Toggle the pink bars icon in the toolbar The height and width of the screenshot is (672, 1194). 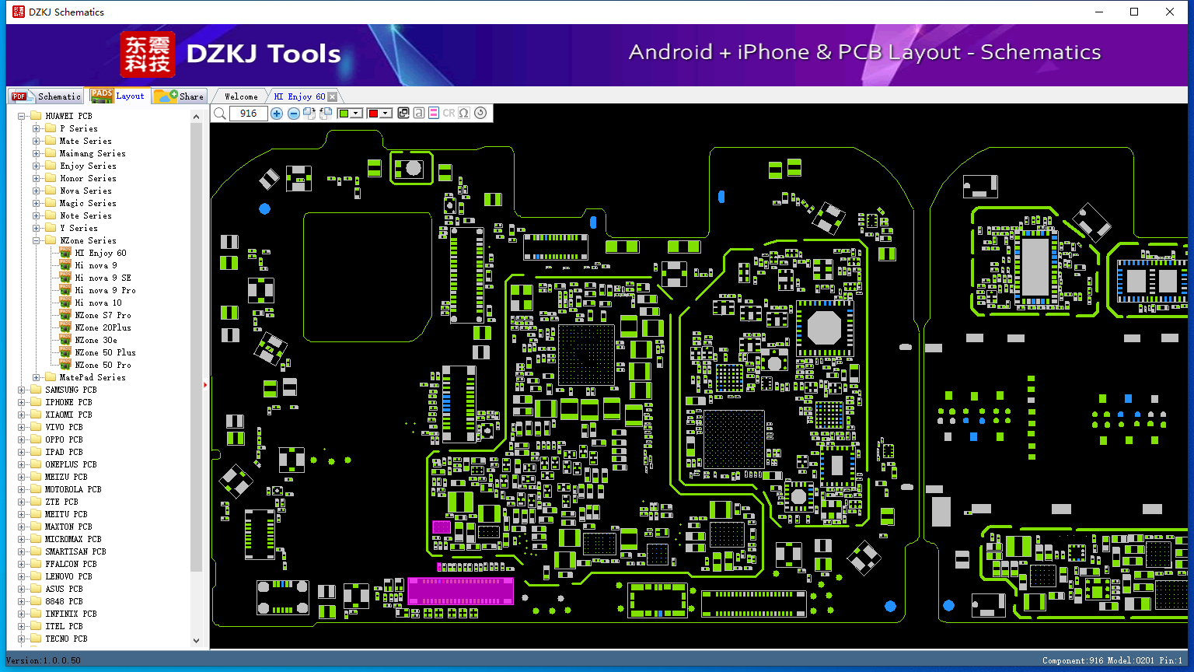434,114
